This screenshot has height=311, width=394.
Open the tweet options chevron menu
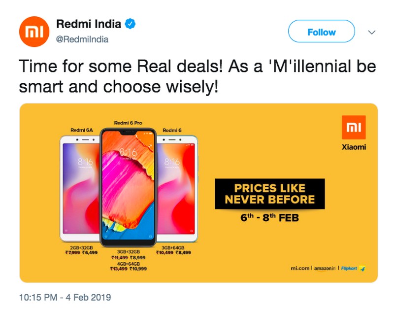[372, 32]
